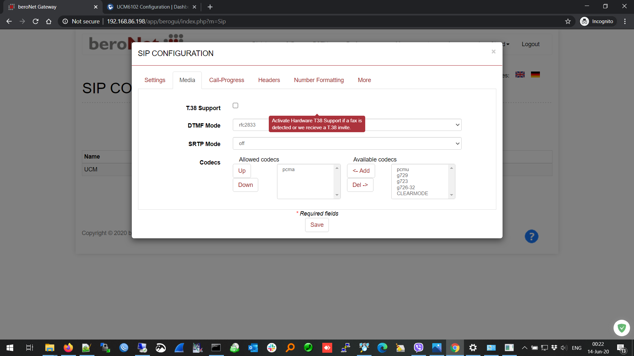Close the SIP Configuration dialog with X

tap(493, 51)
